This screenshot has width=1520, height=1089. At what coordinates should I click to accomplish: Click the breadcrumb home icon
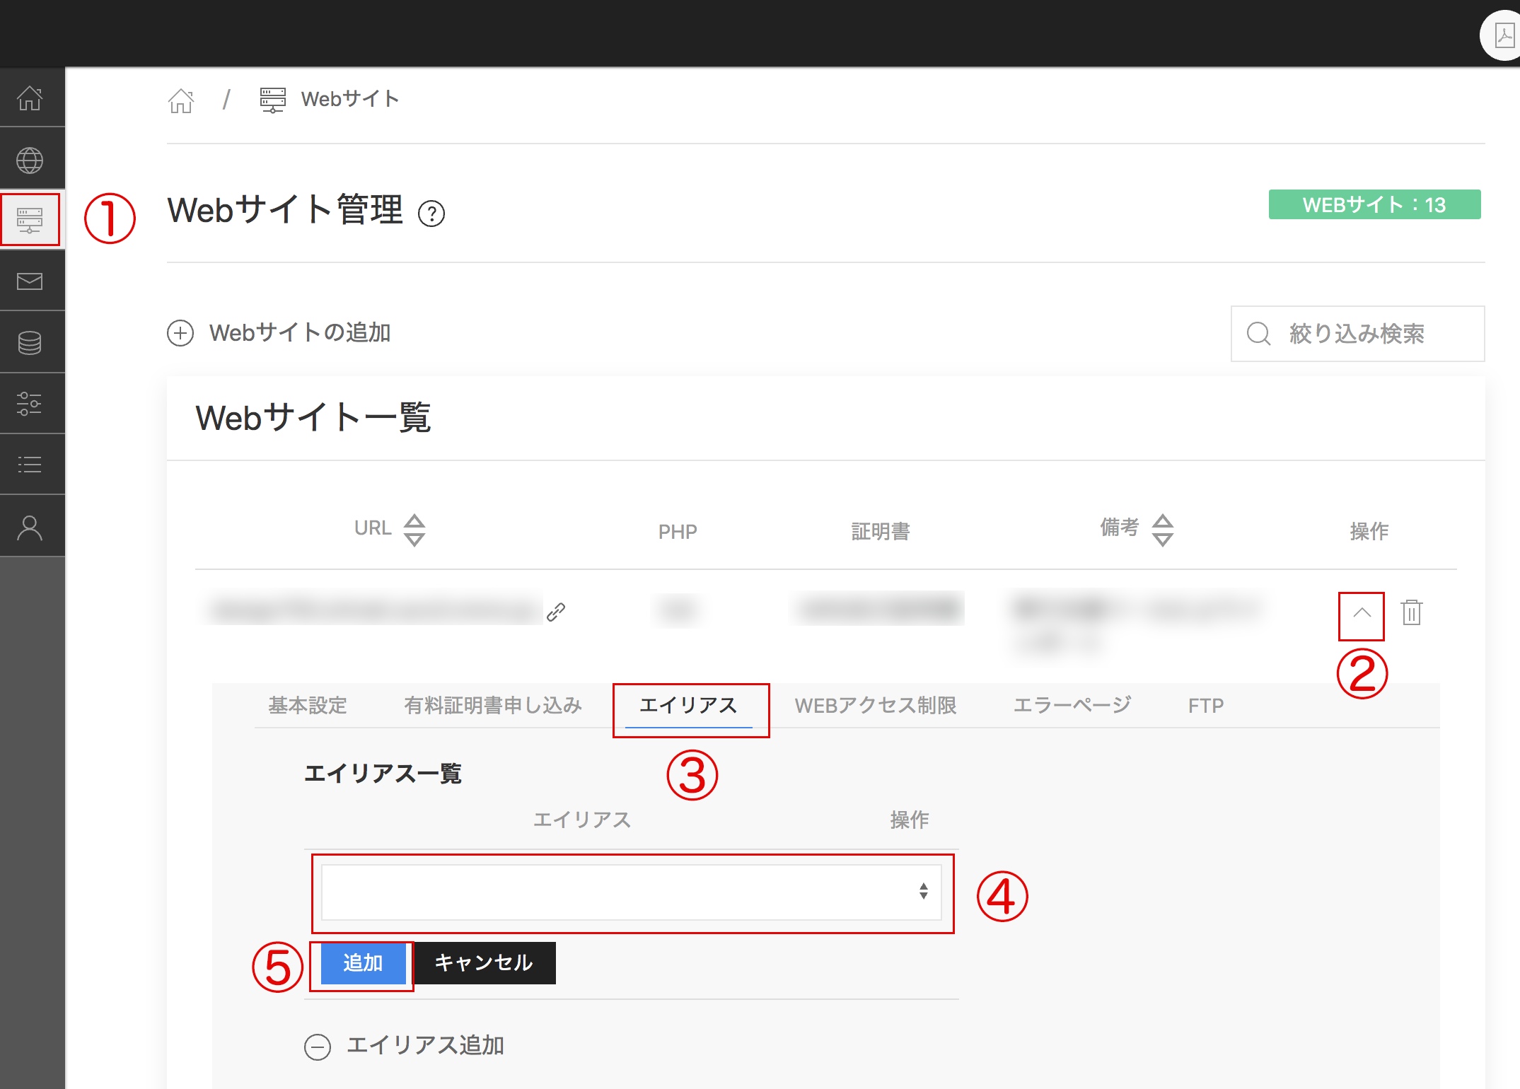[x=181, y=100]
